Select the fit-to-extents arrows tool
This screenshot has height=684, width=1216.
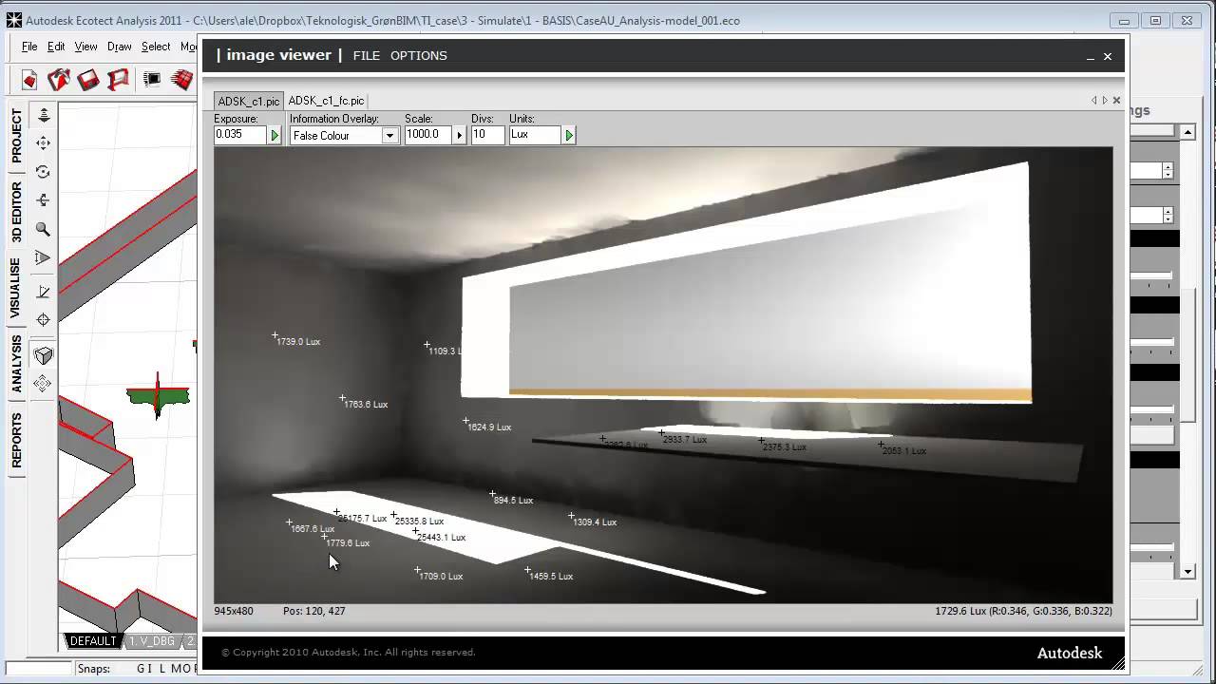coord(43,384)
